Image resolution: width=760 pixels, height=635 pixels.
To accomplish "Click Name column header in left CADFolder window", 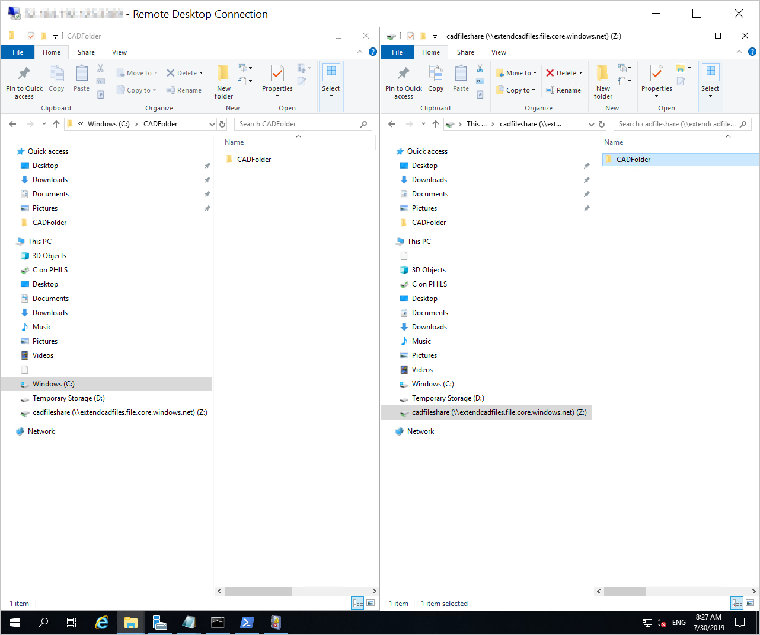I will (x=234, y=142).
